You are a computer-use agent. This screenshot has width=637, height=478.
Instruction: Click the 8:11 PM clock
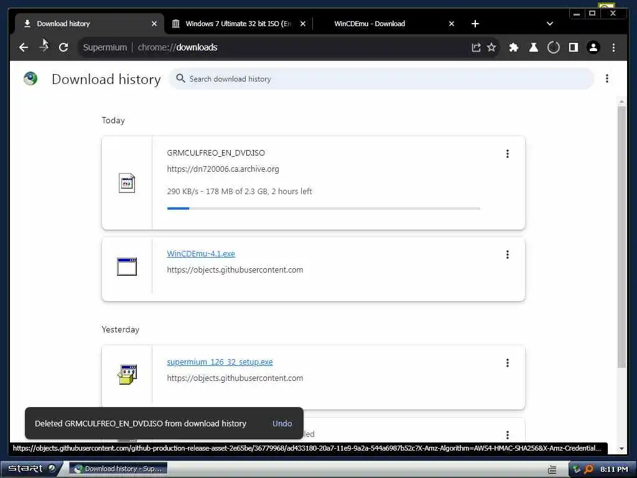pyautogui.click(x=614, y=469)
